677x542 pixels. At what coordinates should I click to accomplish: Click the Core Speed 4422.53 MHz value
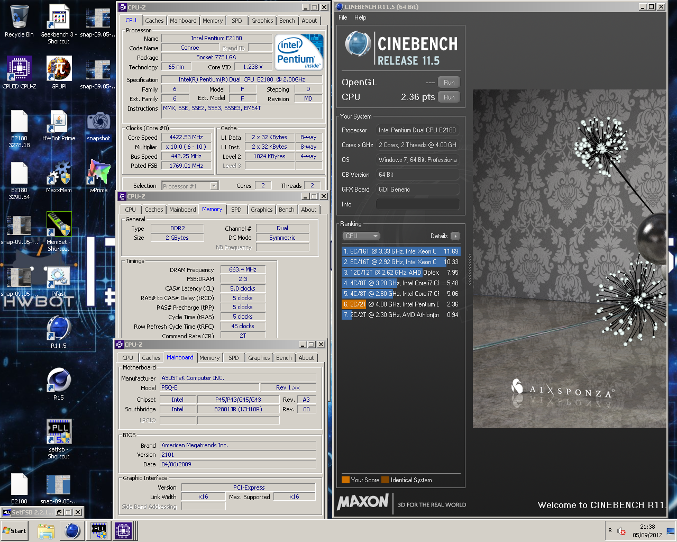tap(186, 137)
